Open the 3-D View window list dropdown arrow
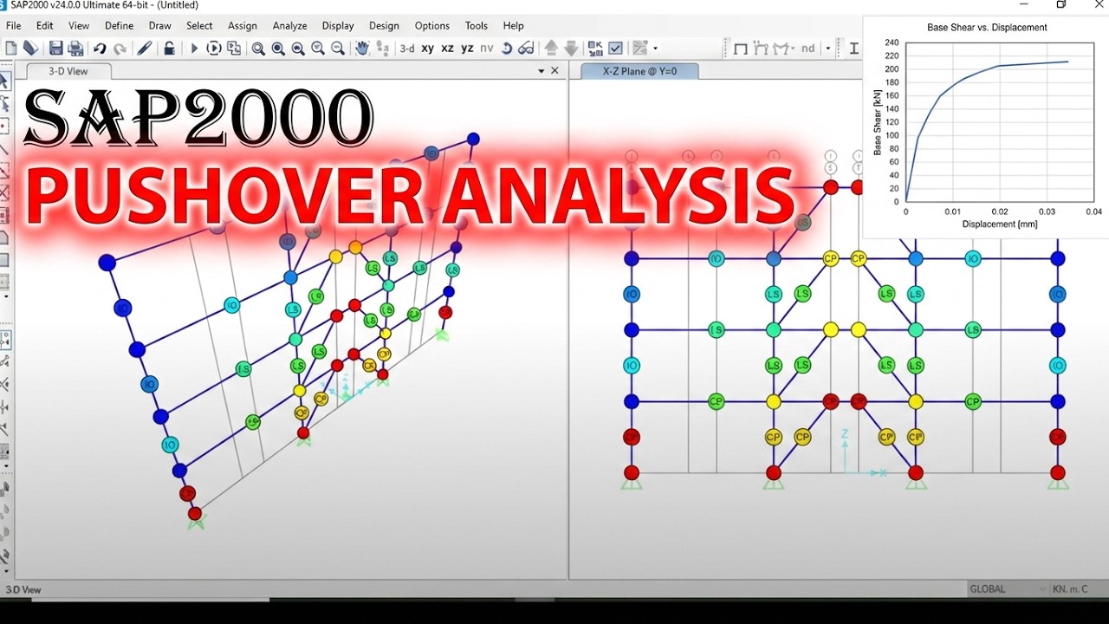Viewport: 1109px width, 624px height. [x=541, y=71]
